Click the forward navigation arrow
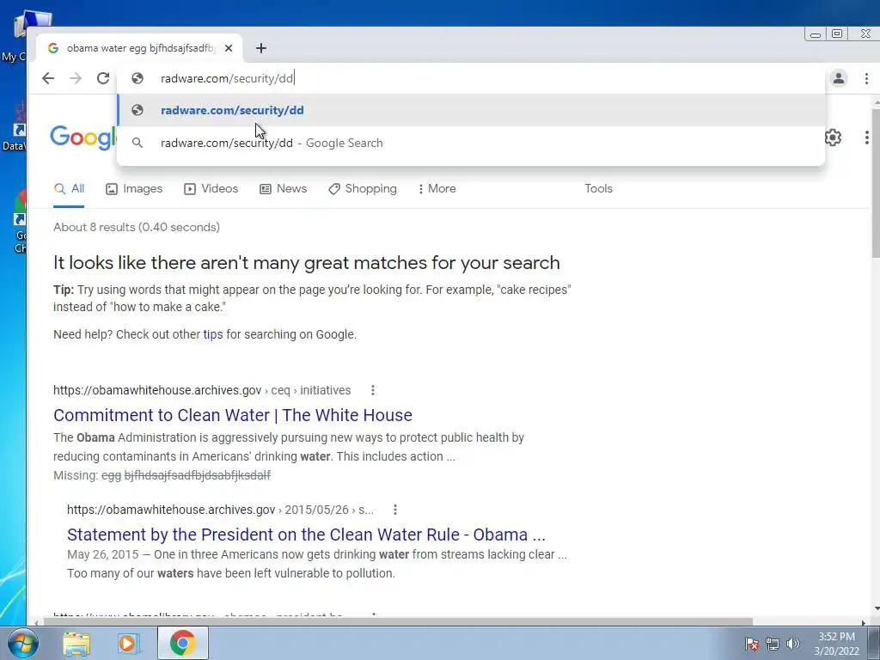The width and height of the screenshot is (880, 660). pyautogui.click(x=76, y=78)
